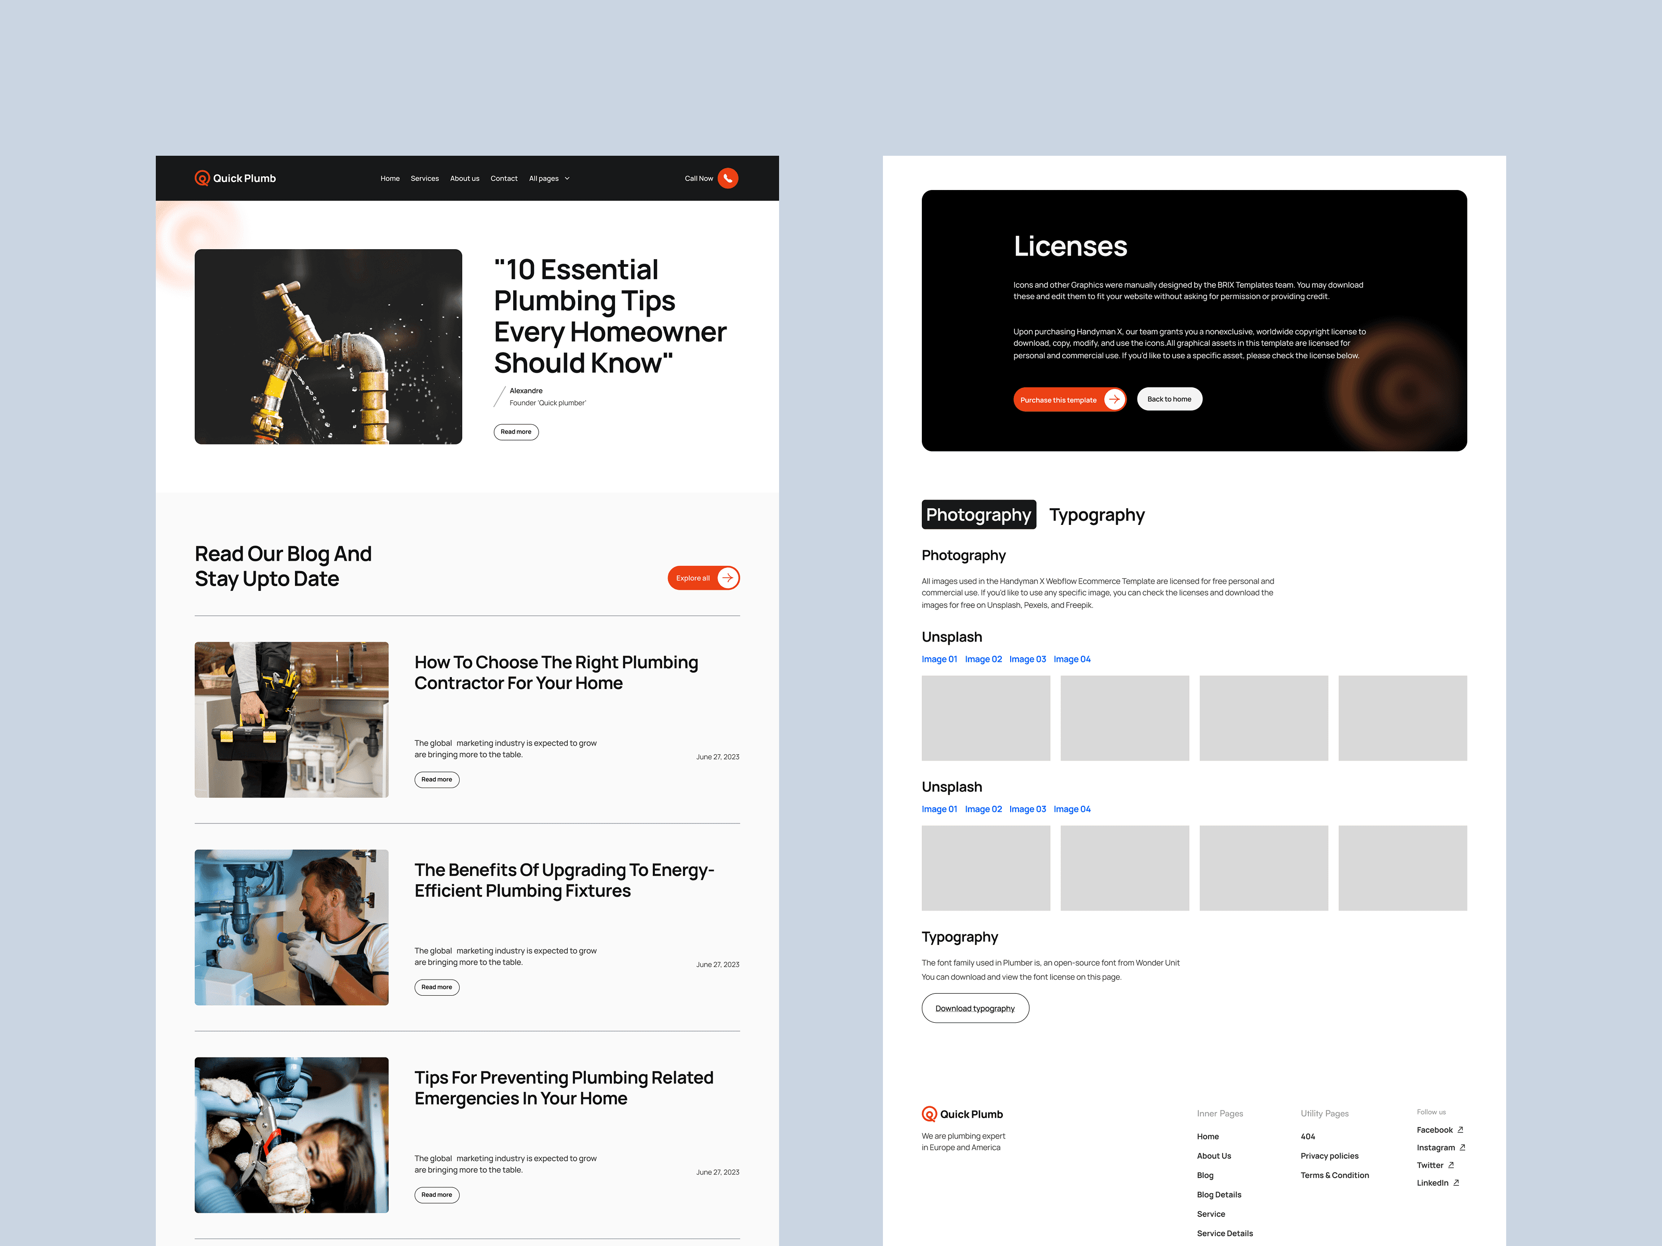
Task: Click Read more under Energy-Efficient Fixtures post
Action: [x=437, y=987]
